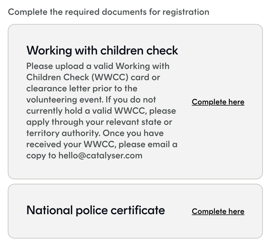
Task: Click the 'apply through your relevant state' line
Action: (99, 122)
